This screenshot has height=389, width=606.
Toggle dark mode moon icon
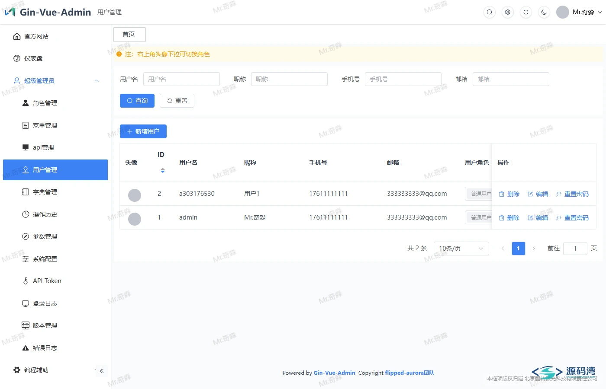[544, 12]
